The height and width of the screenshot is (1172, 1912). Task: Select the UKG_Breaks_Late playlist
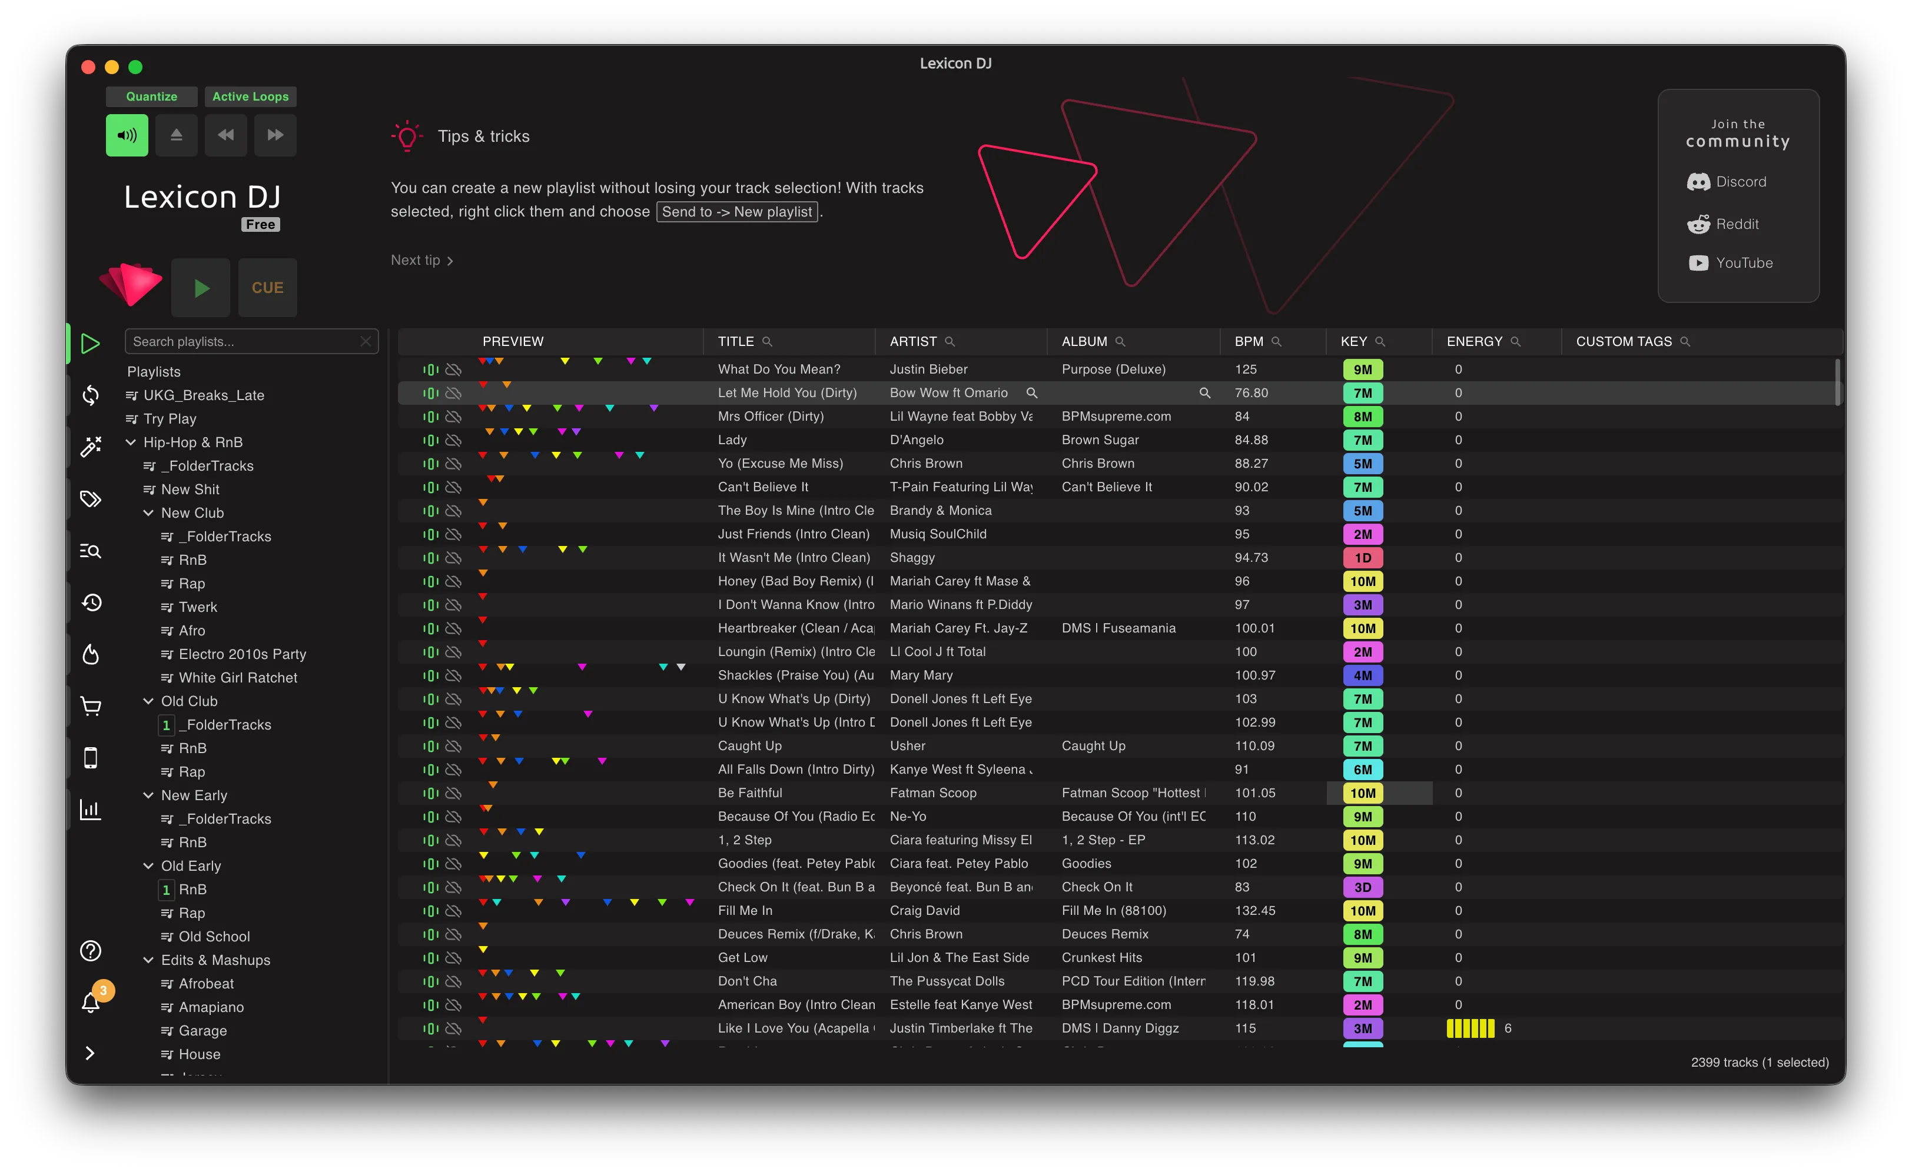coord(203,395)
